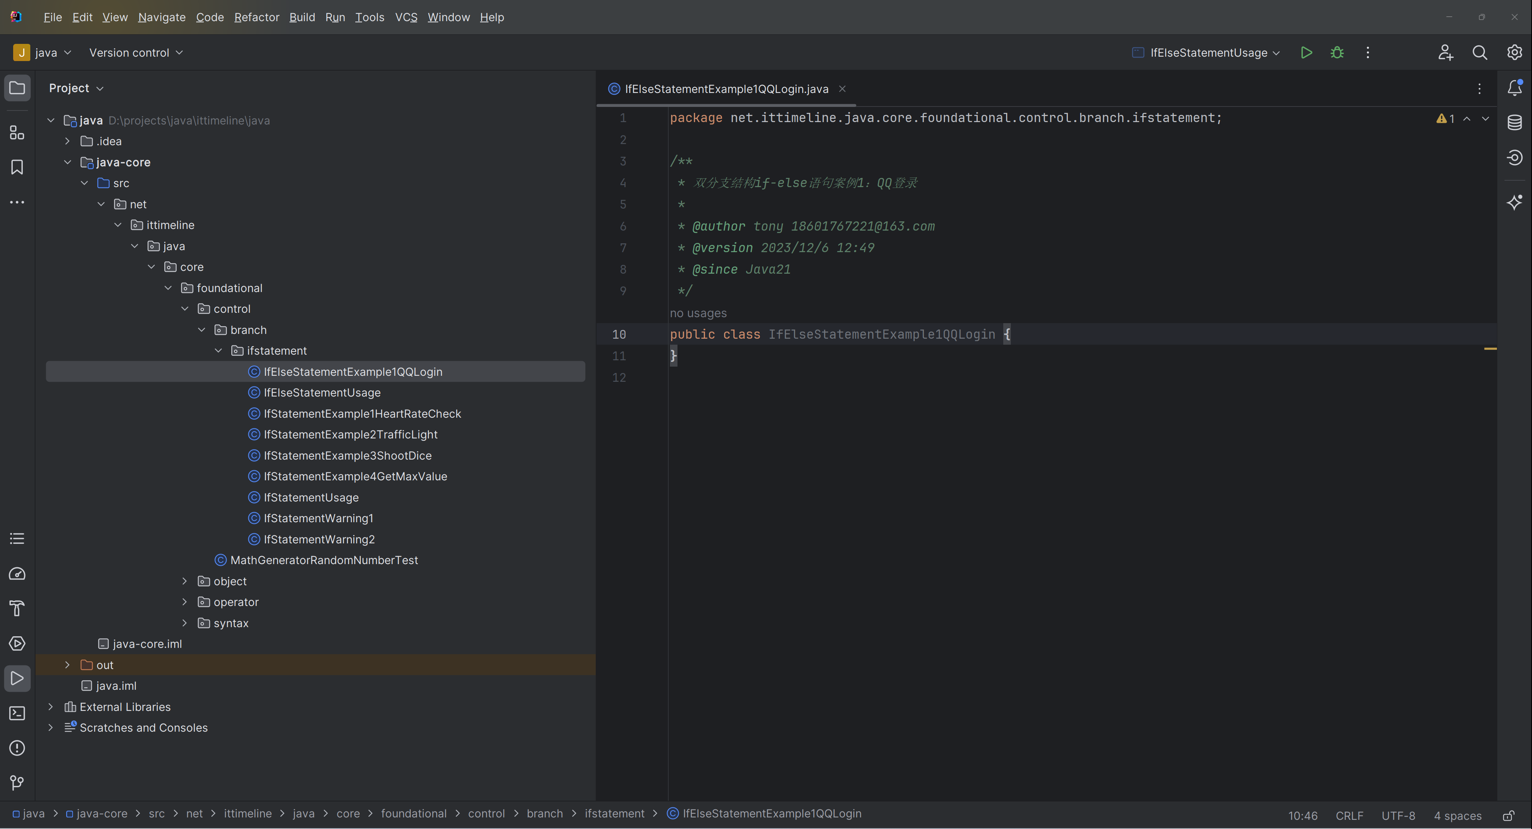Viewport: 1532px width, 829px height.
Task: Open editor tab options vertical dots
Action: point(1480,89)
